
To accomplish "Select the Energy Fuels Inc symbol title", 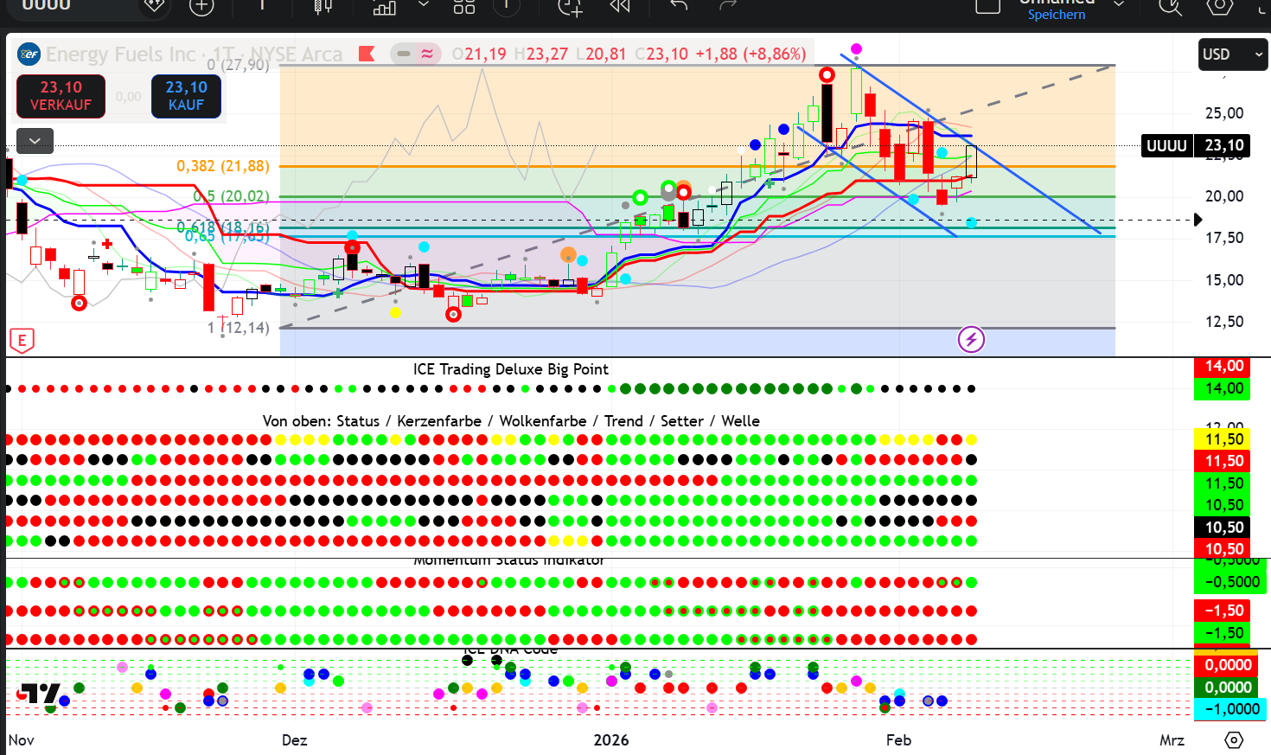I will (121, 54).
